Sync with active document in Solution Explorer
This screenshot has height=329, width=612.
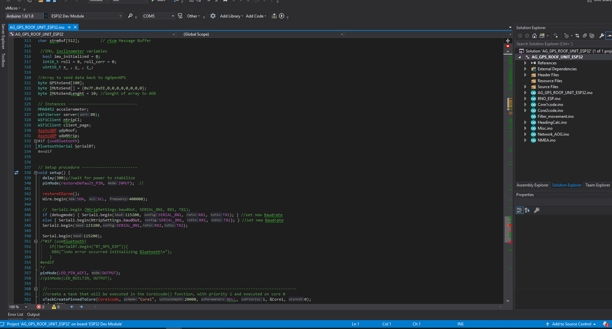(577, 36)
